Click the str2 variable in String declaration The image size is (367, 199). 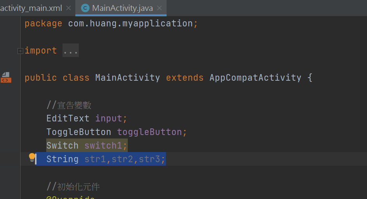click(122, 159)
